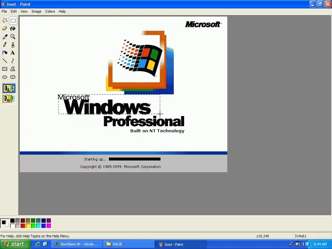332x249 pixels.
Task: Select the Rounded Rectangle tool
Action: coord(13,77)
